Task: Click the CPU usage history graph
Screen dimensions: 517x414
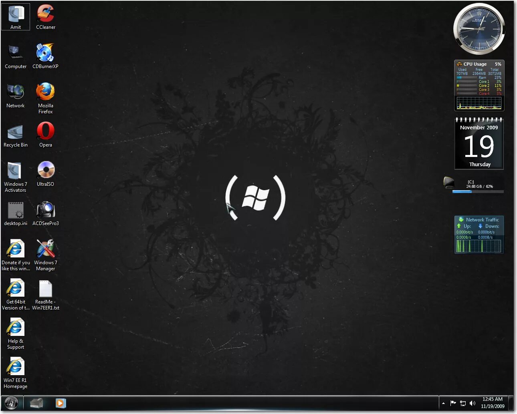Action: point(479,103)
